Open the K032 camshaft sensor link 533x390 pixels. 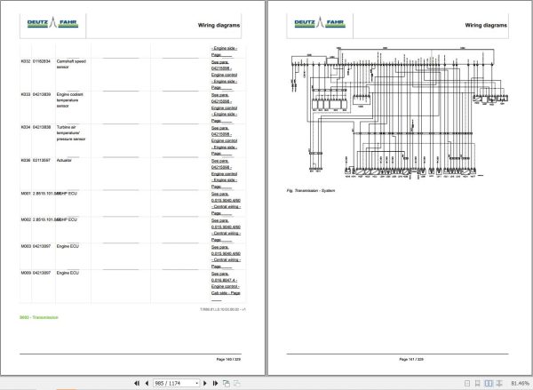(x=224, y=75)
